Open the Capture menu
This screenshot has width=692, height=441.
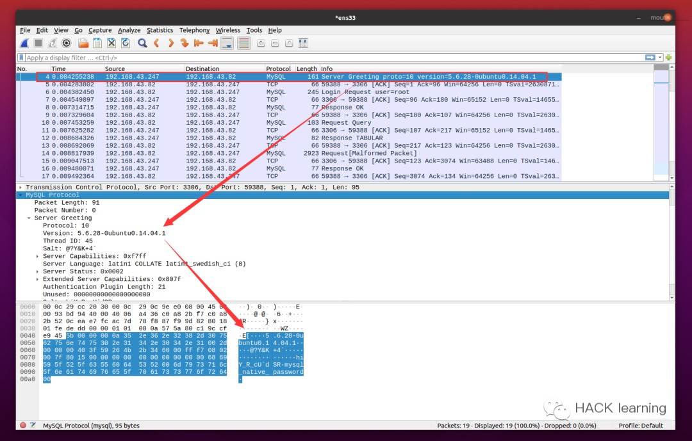[x=100, y=30]
